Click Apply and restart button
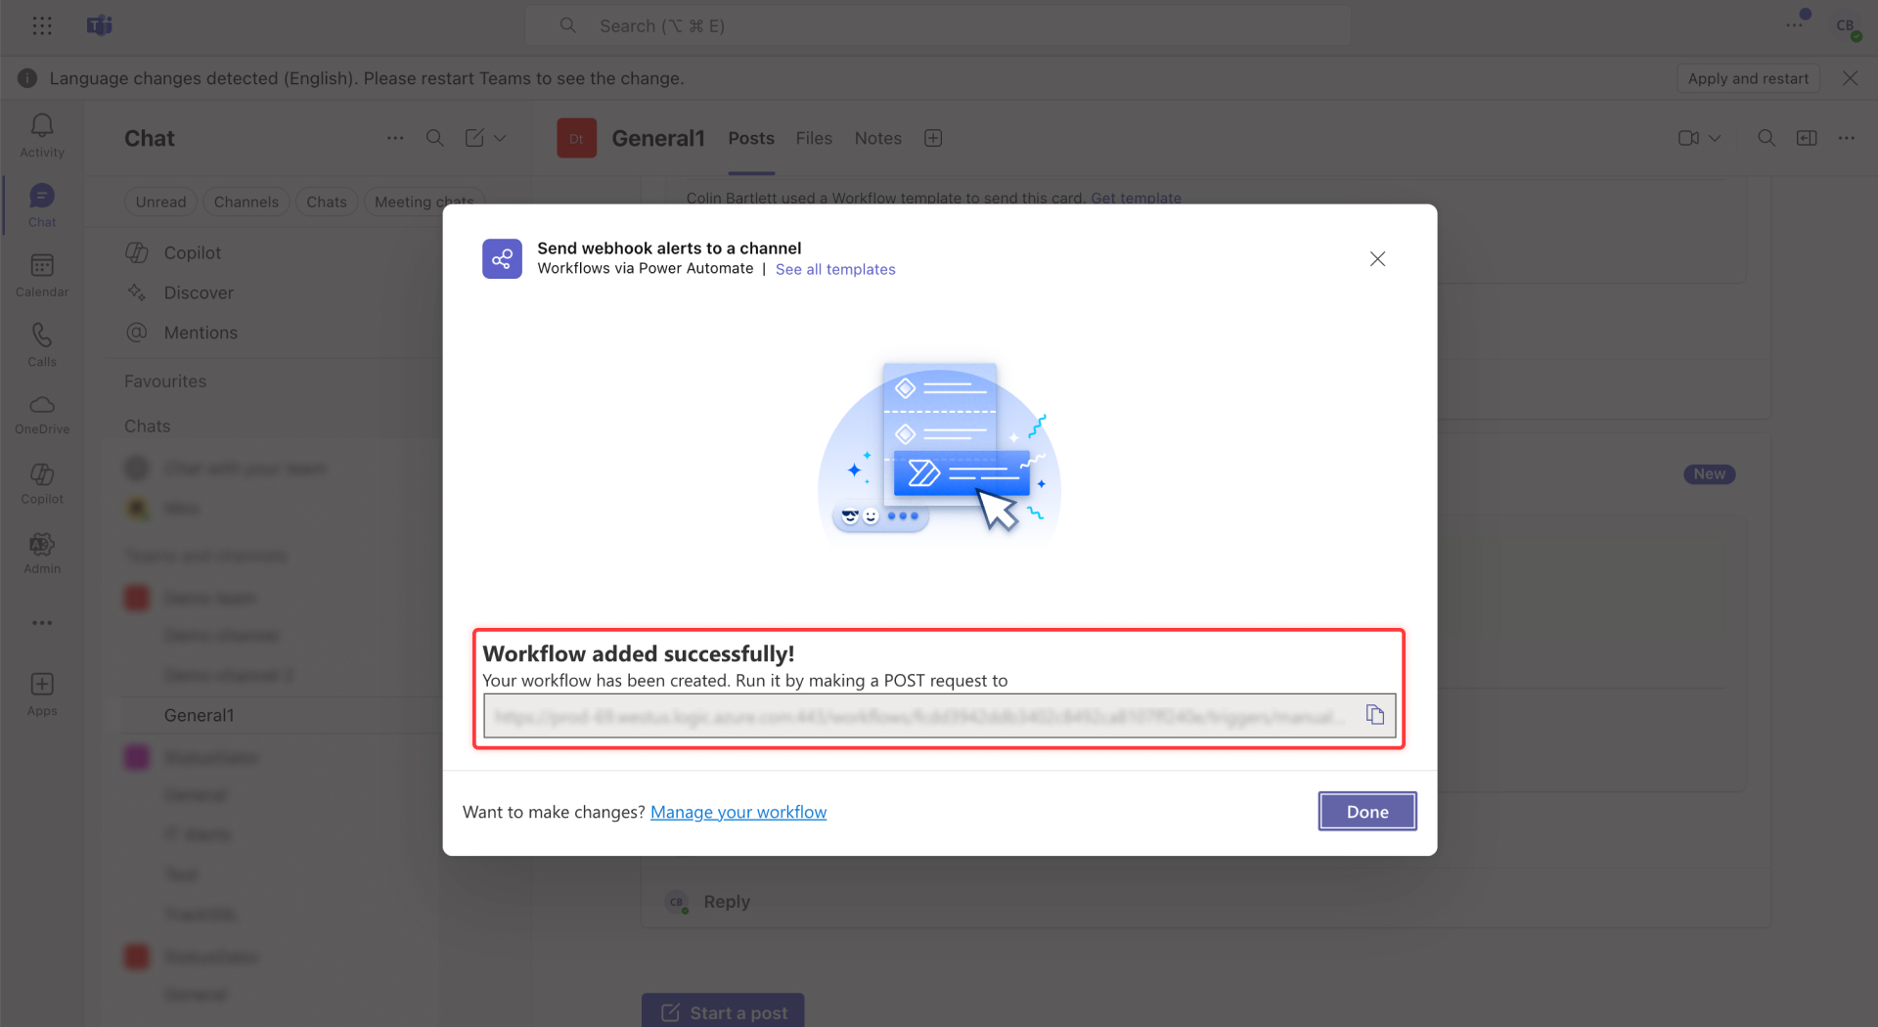Viewport: 1878px width, 1027px height. coord(1748,78)
